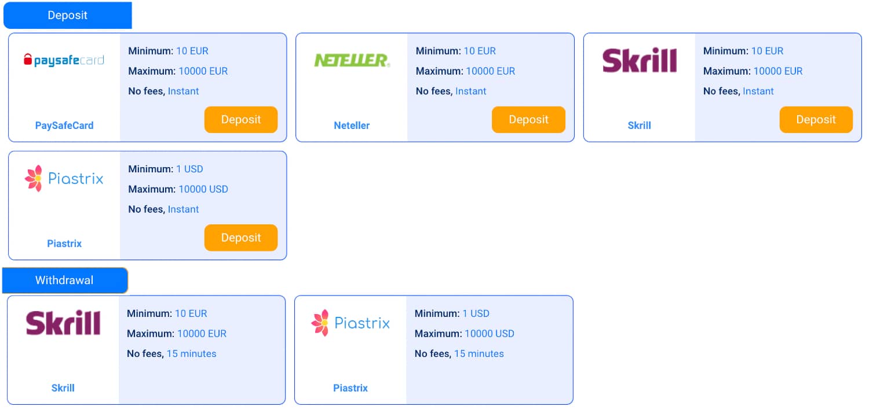Click the PaySafeCard logo in deposit section
869x410 pixels.
coord(64,60)
